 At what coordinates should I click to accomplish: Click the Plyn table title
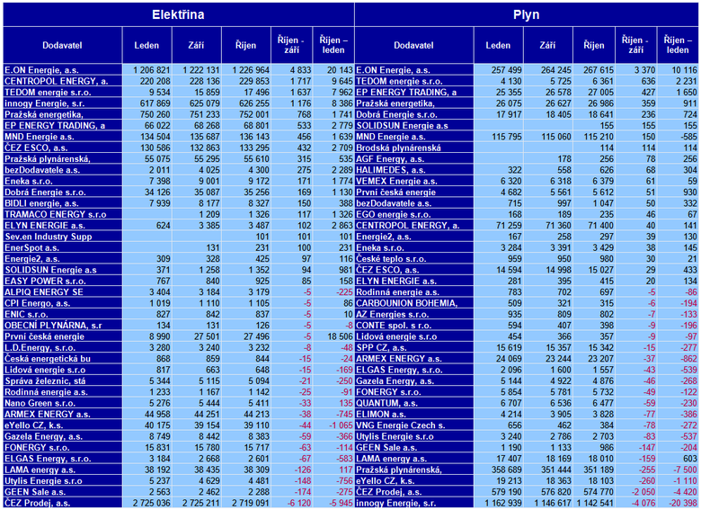(x=527, y=13)
